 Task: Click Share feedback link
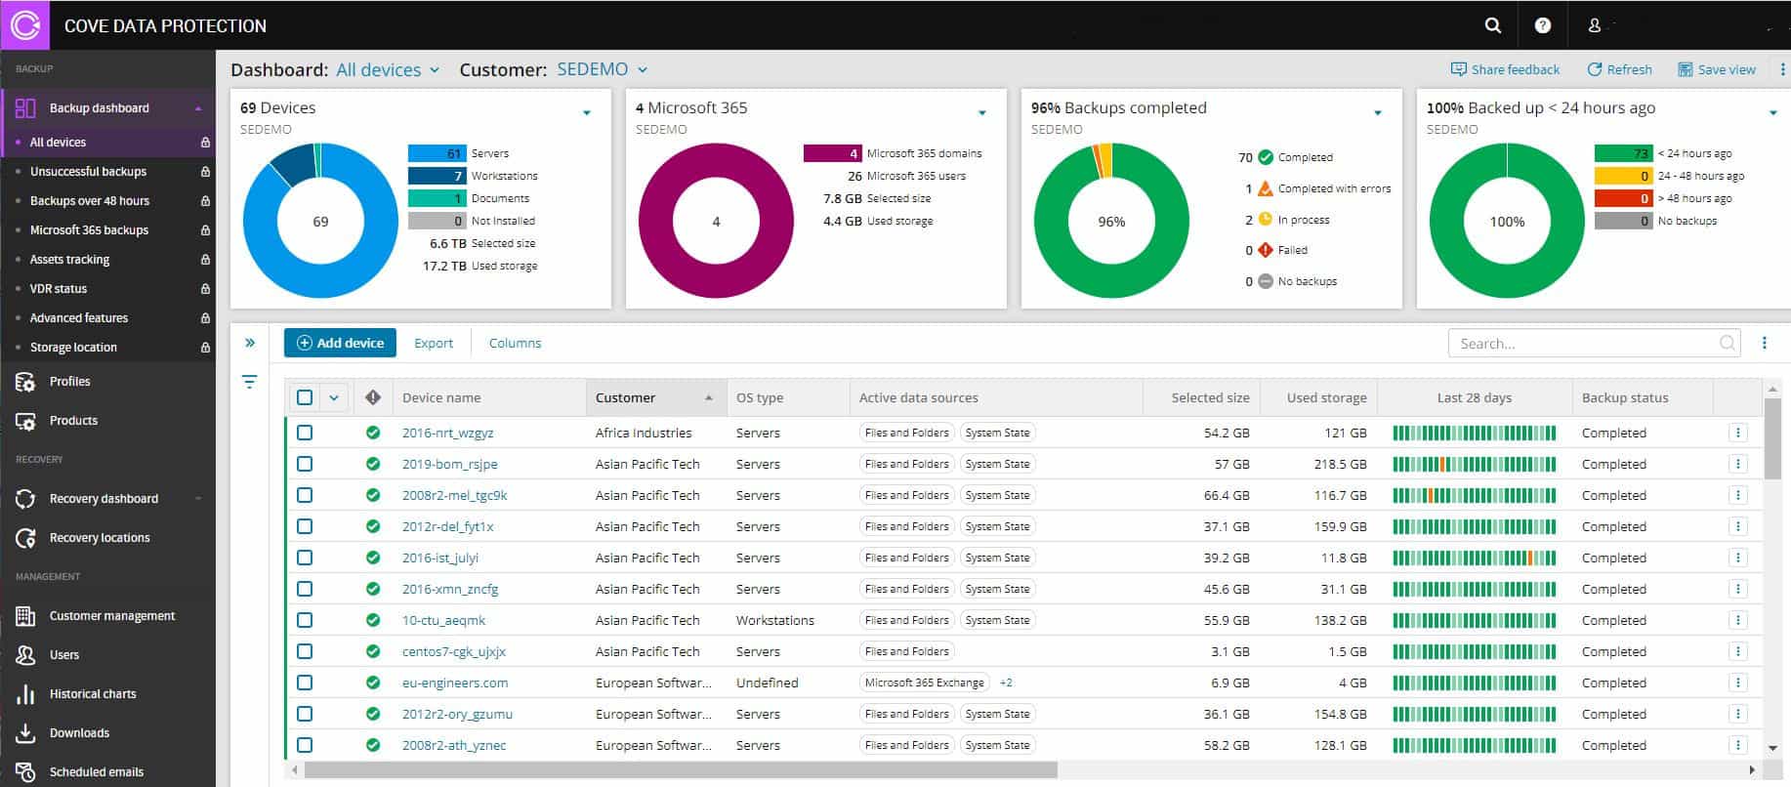1505,69
